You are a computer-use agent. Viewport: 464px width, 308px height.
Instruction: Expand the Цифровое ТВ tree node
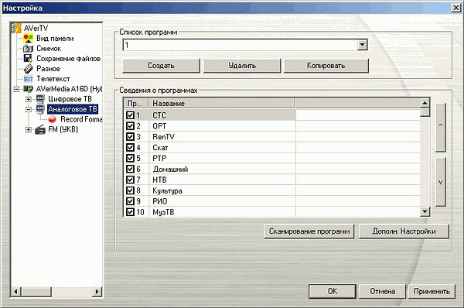point(29,99)
